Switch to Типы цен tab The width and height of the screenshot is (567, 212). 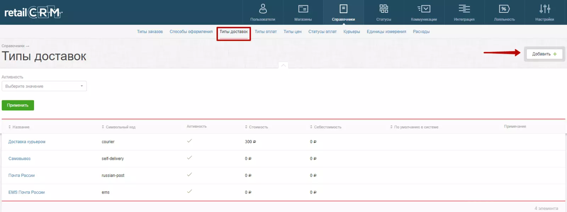click(x=292, y=32)
